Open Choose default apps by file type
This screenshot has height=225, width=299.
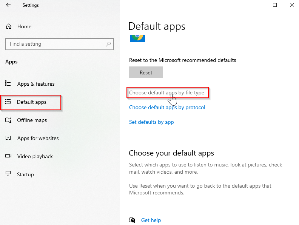[x=166, y=92]
